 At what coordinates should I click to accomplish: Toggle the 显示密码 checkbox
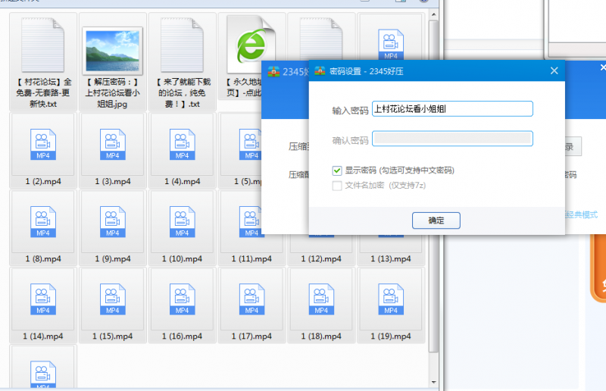point(337,170)
